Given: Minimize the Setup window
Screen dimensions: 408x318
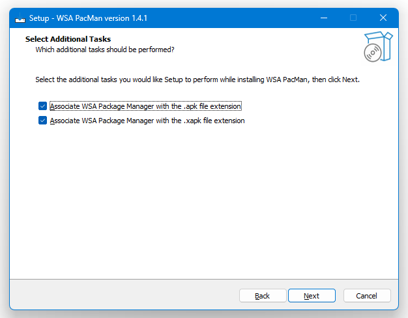Looking at the screenshot, I should (324, 18).
